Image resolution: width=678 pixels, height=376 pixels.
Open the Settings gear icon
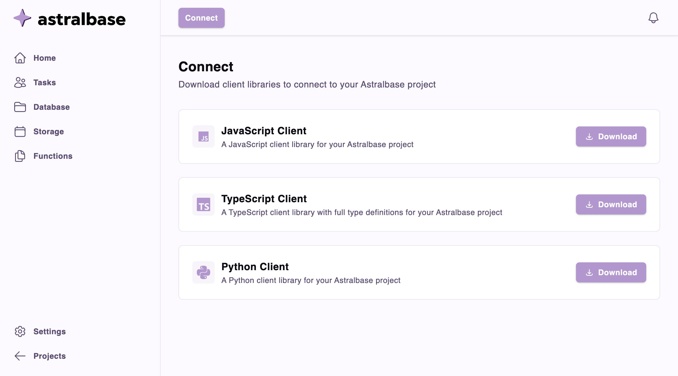[x=20, y=331]
